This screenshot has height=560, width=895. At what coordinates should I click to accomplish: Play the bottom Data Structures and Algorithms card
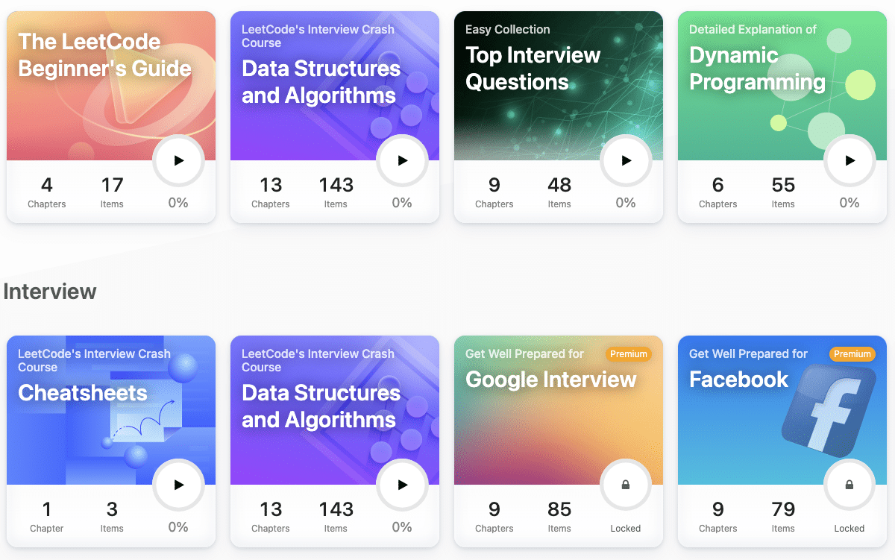tap(402, 485)
